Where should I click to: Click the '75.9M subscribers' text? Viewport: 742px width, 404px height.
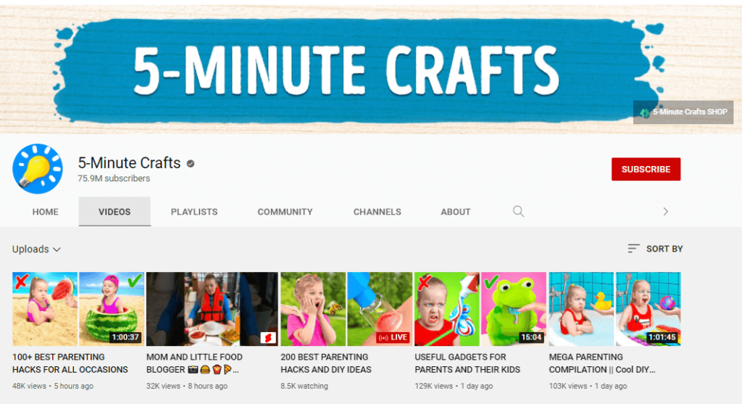tap(114, 178)
